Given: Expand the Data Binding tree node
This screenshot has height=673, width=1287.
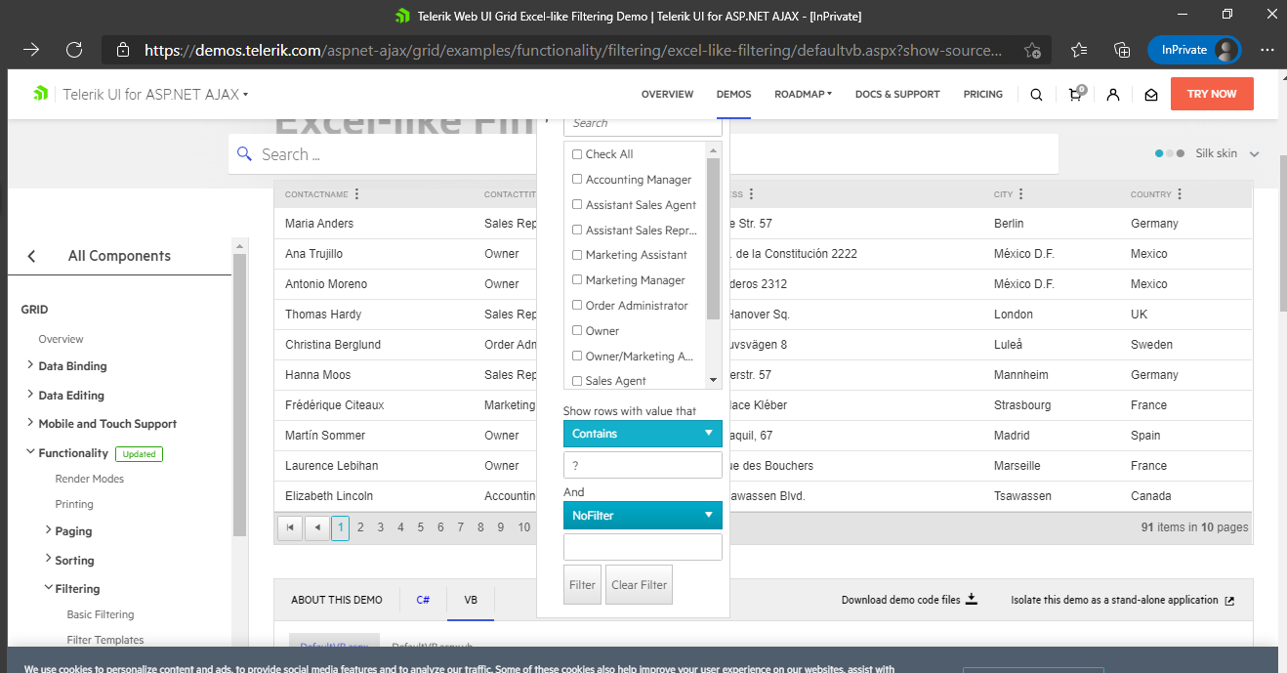Looking at the screenshot, I should [30, 365].
